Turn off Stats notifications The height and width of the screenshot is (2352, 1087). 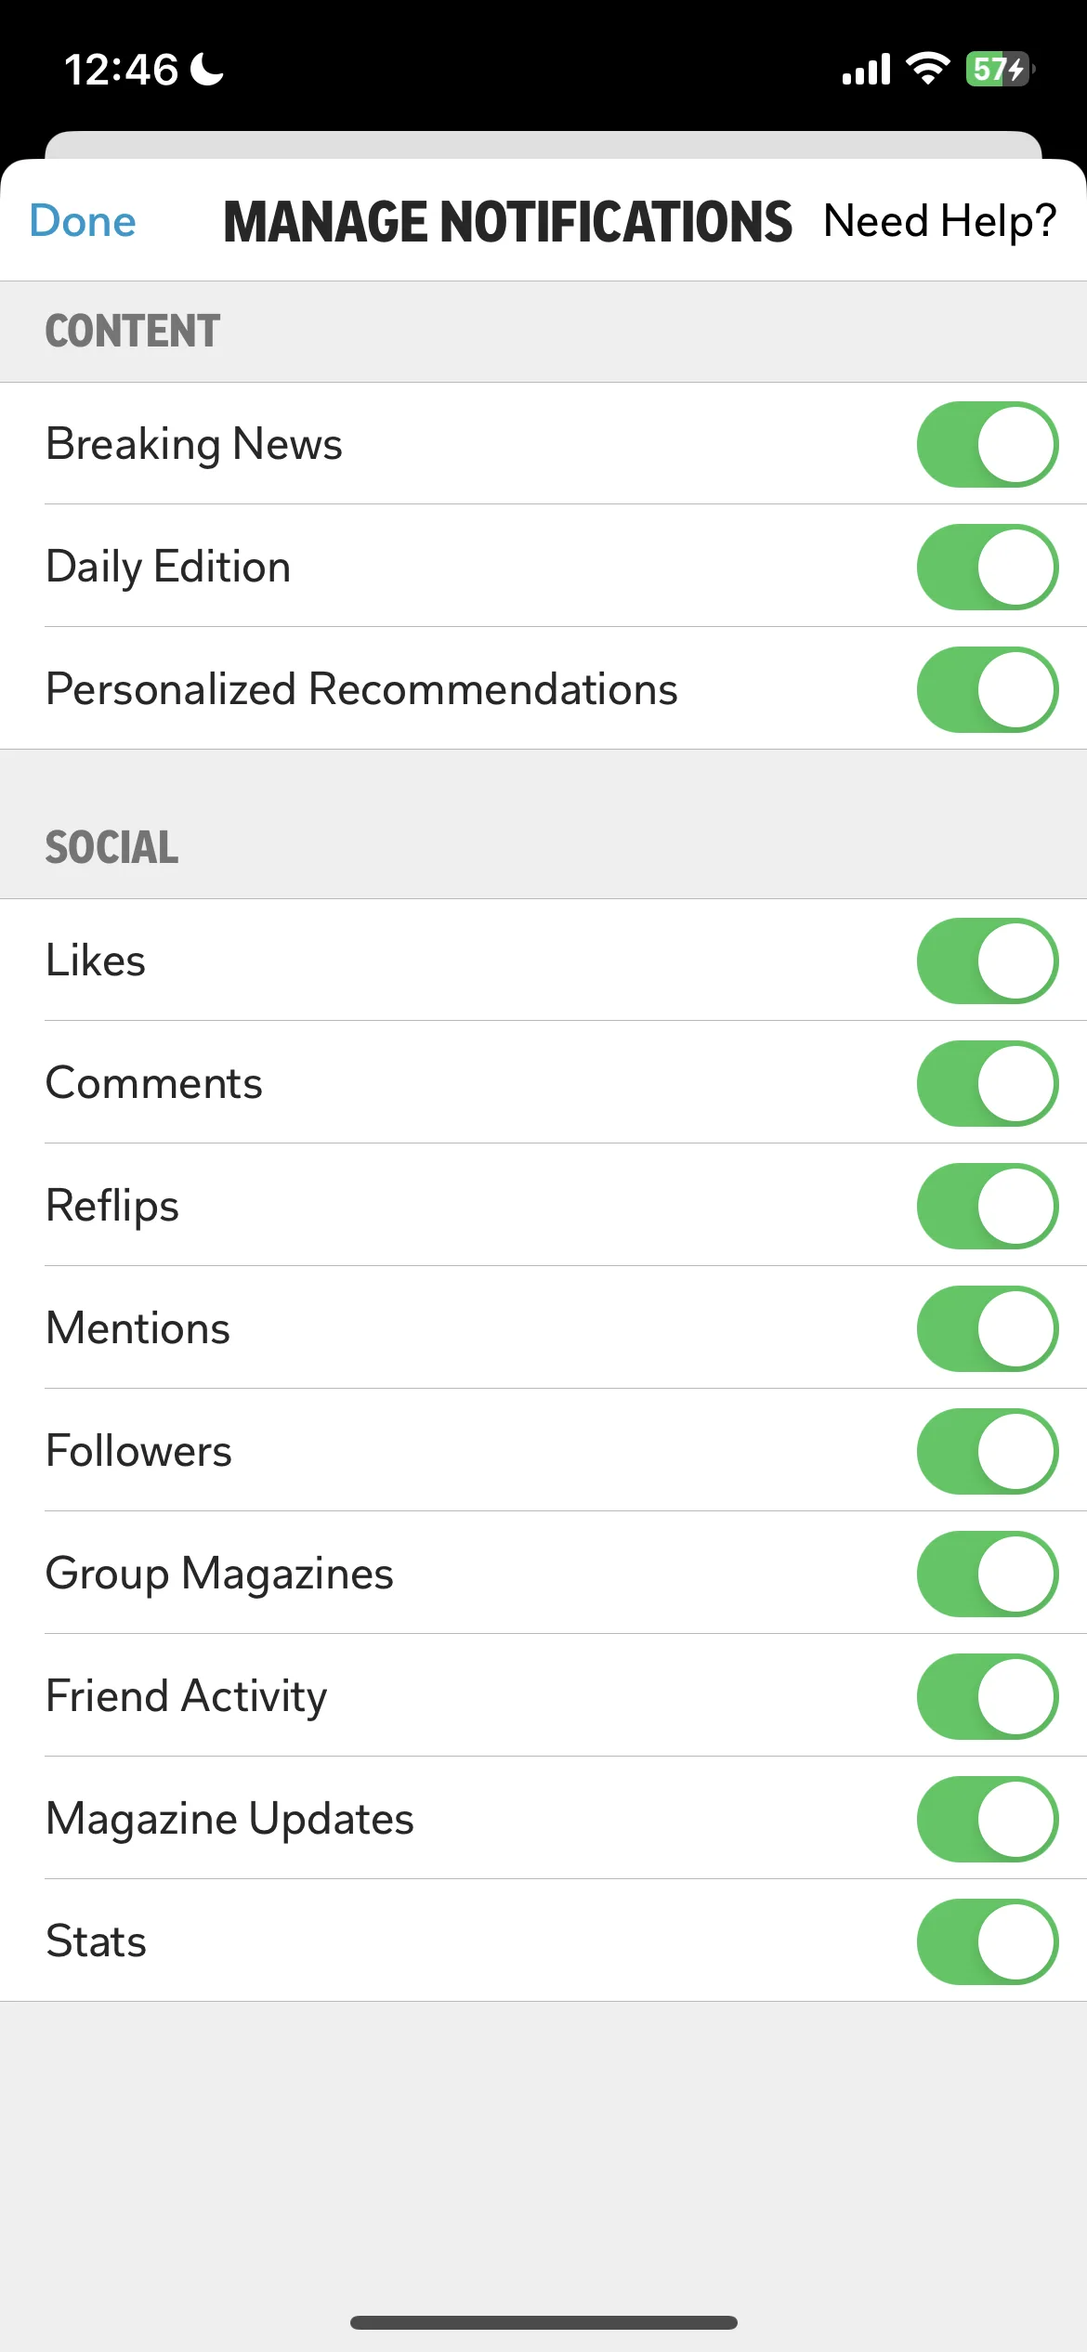(x=988, y=1941)
